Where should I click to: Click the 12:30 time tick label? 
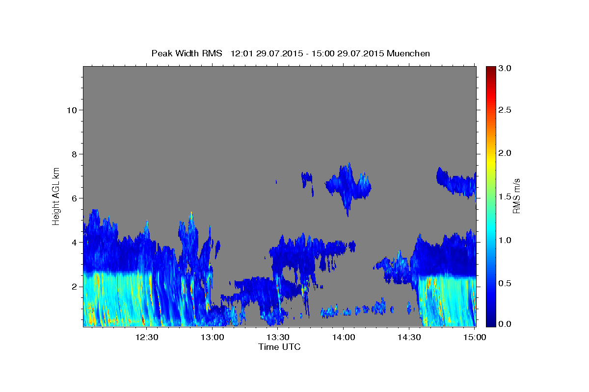tap(147, 337)
